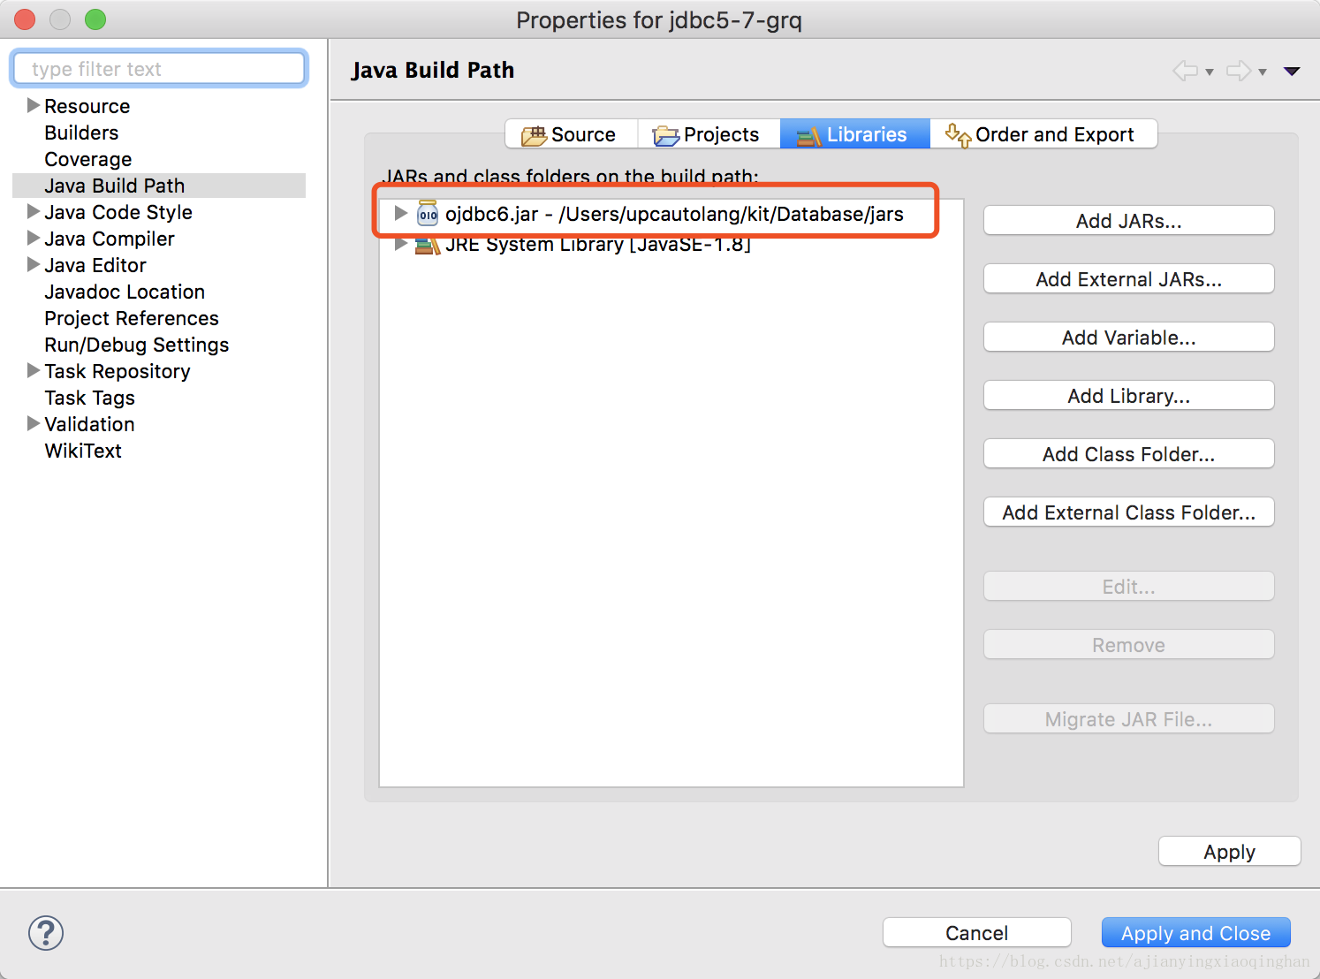This screenshot has width=1320, height=979.
Task: Focus the type filter text field
Action: 159,69
